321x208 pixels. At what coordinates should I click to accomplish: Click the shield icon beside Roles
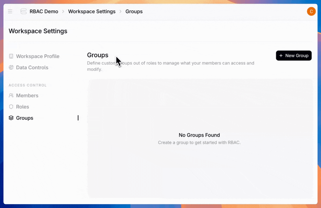pyautogui.click(x=11, y=107)
